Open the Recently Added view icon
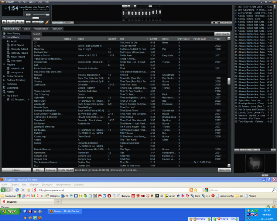The width and height of the screenshot is (277, 221). coord(8,49)
